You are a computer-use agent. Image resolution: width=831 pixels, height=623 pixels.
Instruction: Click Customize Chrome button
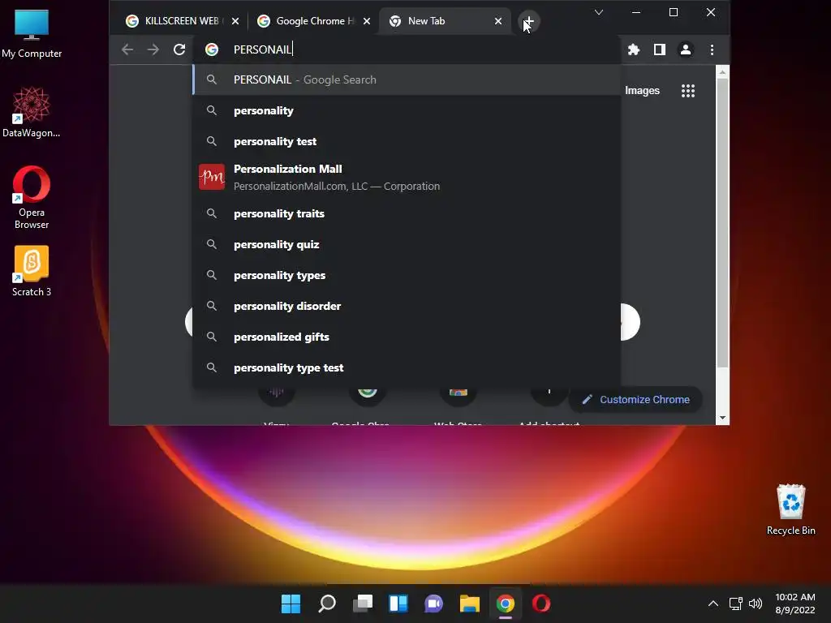coord(635,399)
